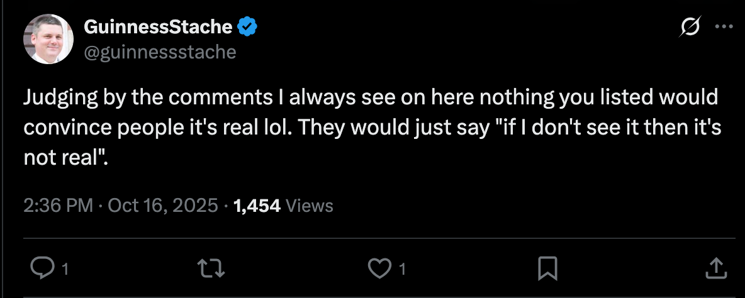Open the GuinnessStache profile avatar
Viewport: 745px width, 298px height.
[48, 39]
